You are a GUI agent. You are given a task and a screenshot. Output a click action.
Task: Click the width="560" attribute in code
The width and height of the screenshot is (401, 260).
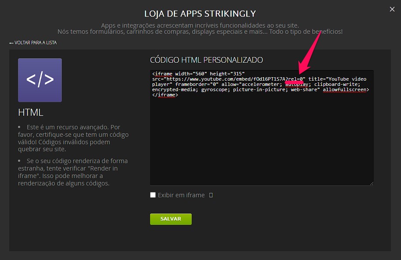[x=191, y=74]
